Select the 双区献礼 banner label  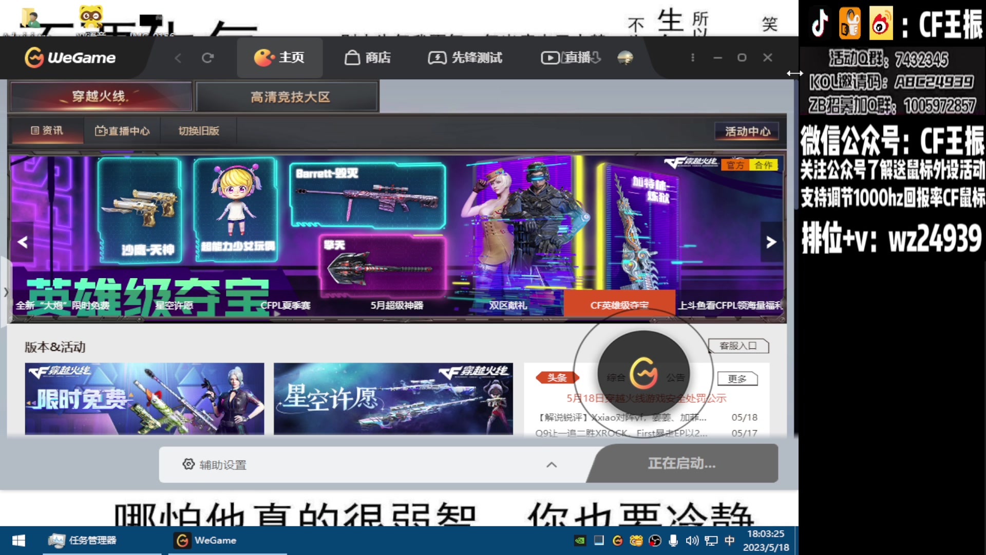pos(508,305)
